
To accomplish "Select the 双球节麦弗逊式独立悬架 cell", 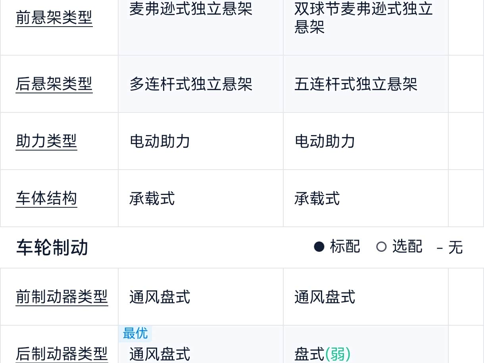I will click(363, 18).
